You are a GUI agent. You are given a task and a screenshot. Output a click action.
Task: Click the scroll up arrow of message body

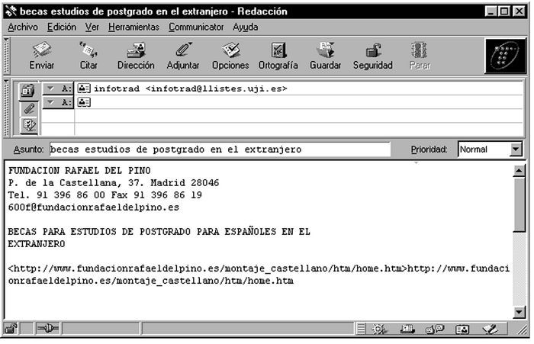519,170
